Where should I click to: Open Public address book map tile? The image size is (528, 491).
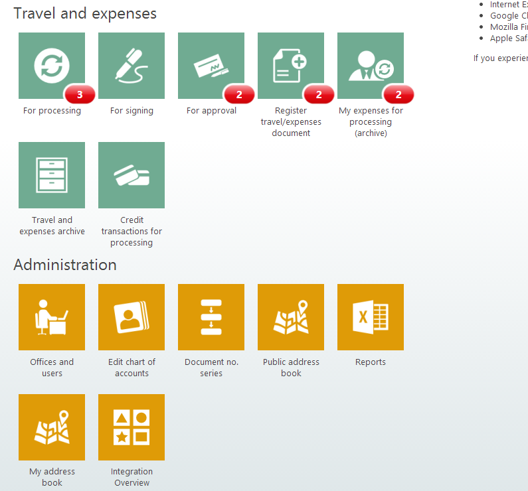pyautogui.click(x=291, y=317)
